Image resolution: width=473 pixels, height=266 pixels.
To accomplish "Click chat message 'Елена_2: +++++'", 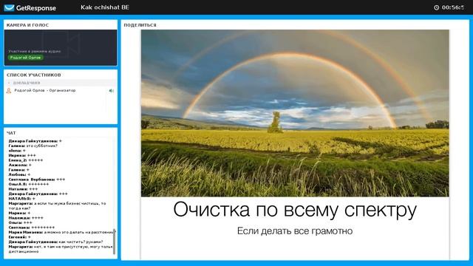I will point(26,160).
